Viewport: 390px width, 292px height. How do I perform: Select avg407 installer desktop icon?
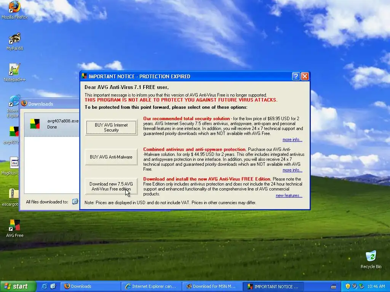click(x=11, y=135)
